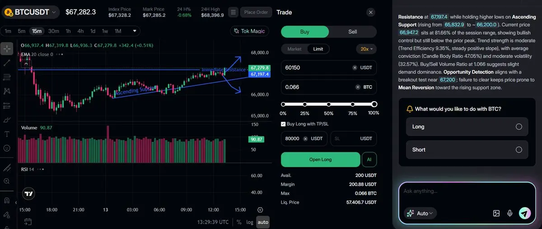Open the forecasting and measurement tools
Viewport: 542px width, 229px height.
7,106
